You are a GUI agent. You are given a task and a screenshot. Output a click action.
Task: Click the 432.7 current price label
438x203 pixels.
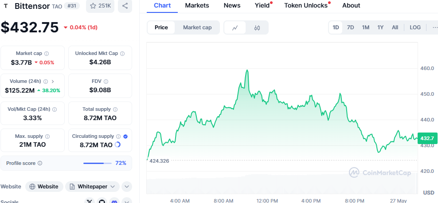(427, 138)
